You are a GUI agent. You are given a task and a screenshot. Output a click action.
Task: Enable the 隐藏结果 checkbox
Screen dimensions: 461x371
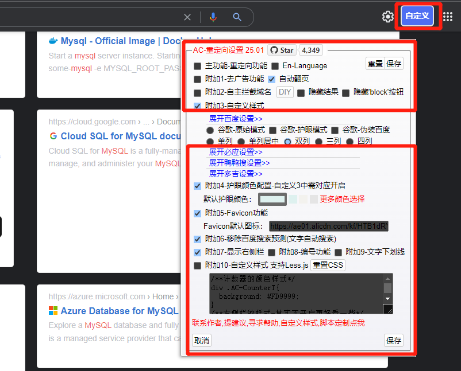pyautogui.click(x=301, y=93)
